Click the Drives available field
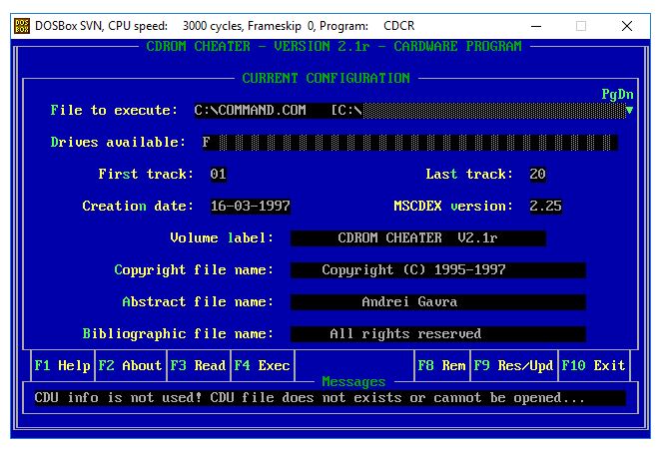662x455 pixels. pos(409,143)
